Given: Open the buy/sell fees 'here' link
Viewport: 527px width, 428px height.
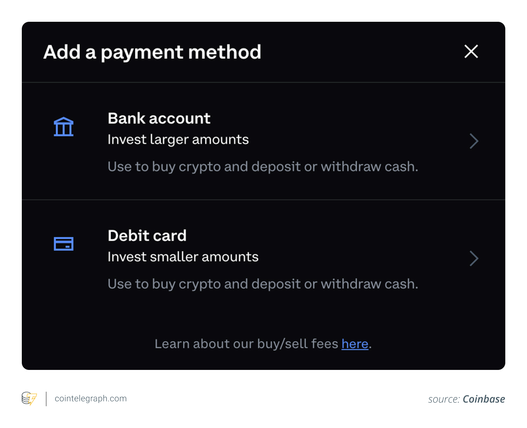Looking at the screenshot, I should click(355, 344).
